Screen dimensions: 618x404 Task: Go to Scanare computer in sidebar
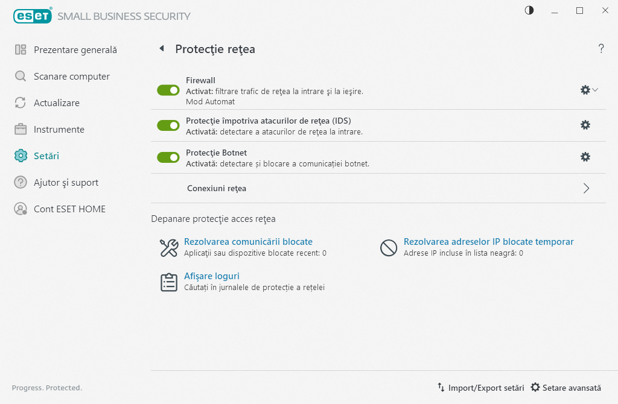[x=71, y=77]
